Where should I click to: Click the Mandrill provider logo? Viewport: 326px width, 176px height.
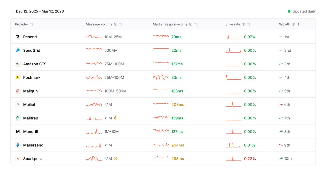[x=18, y=132]
